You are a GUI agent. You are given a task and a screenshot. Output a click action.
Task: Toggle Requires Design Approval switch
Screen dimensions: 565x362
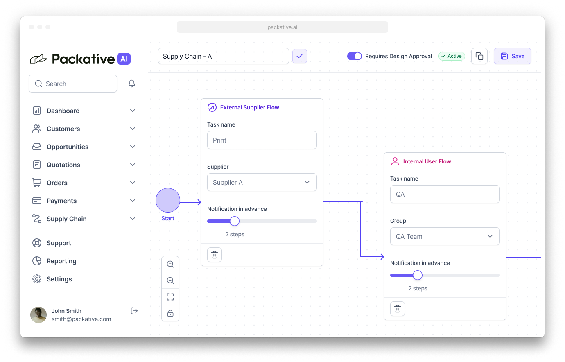point(355,56)
